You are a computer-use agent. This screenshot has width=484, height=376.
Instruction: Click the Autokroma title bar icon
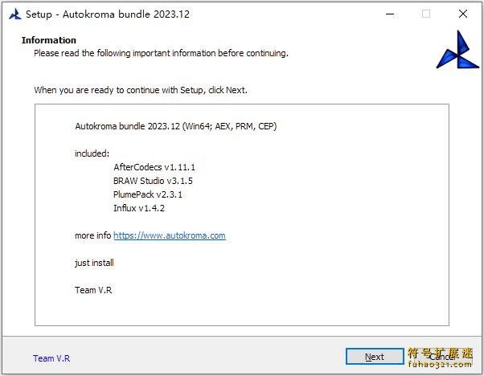(14, 14)
